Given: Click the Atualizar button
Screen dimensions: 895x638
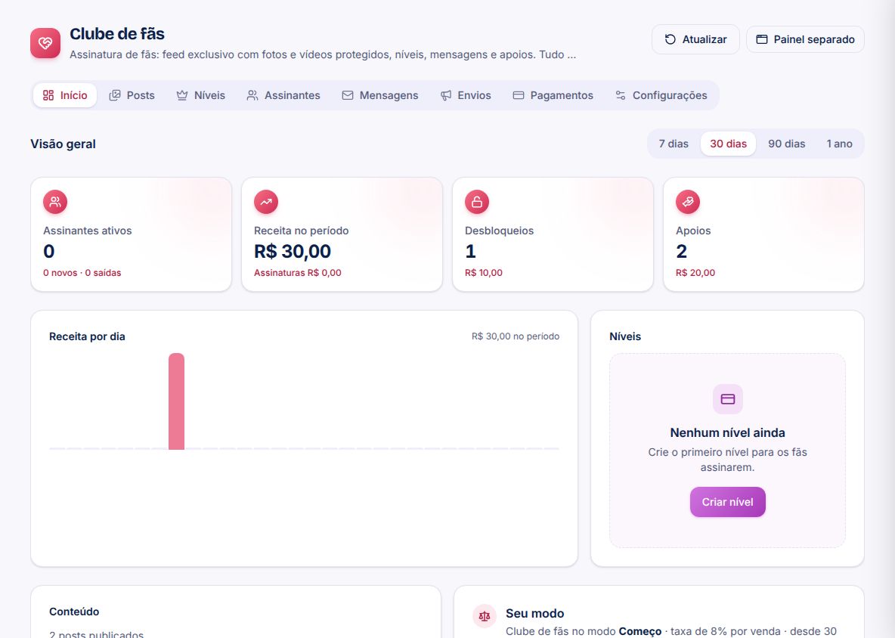Looking at the screenshot, I should tap(695, 39).
